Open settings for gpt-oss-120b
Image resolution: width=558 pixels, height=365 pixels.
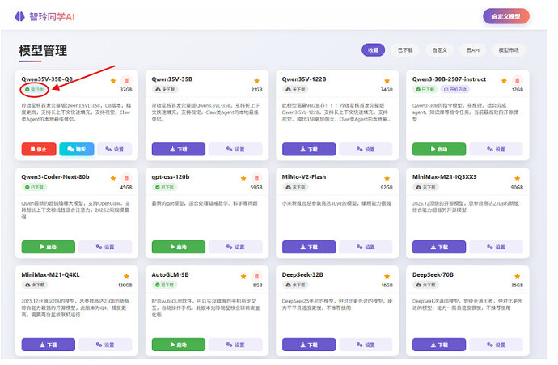tap(235, 247)
